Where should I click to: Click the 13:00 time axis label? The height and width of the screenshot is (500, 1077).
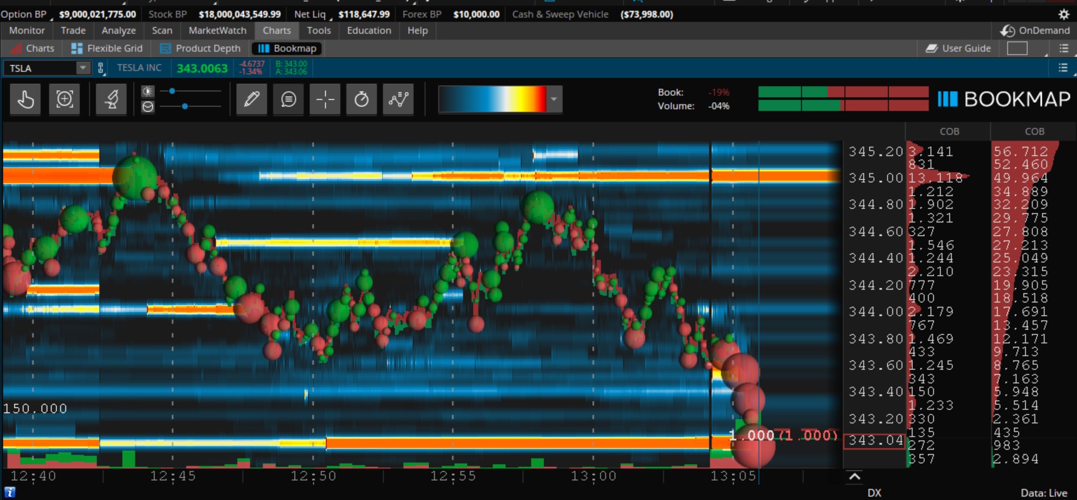(593, 476)
